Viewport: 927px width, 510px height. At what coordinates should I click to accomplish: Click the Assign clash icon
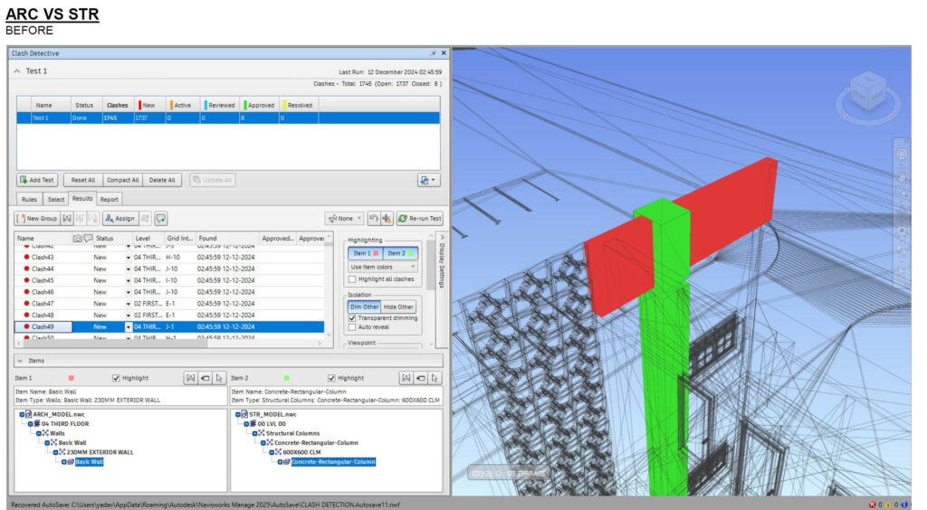coord(119,218)
